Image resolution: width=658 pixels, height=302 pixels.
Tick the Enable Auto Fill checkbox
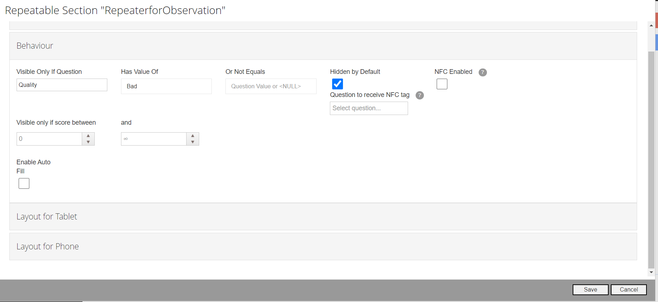pos(24,183)
